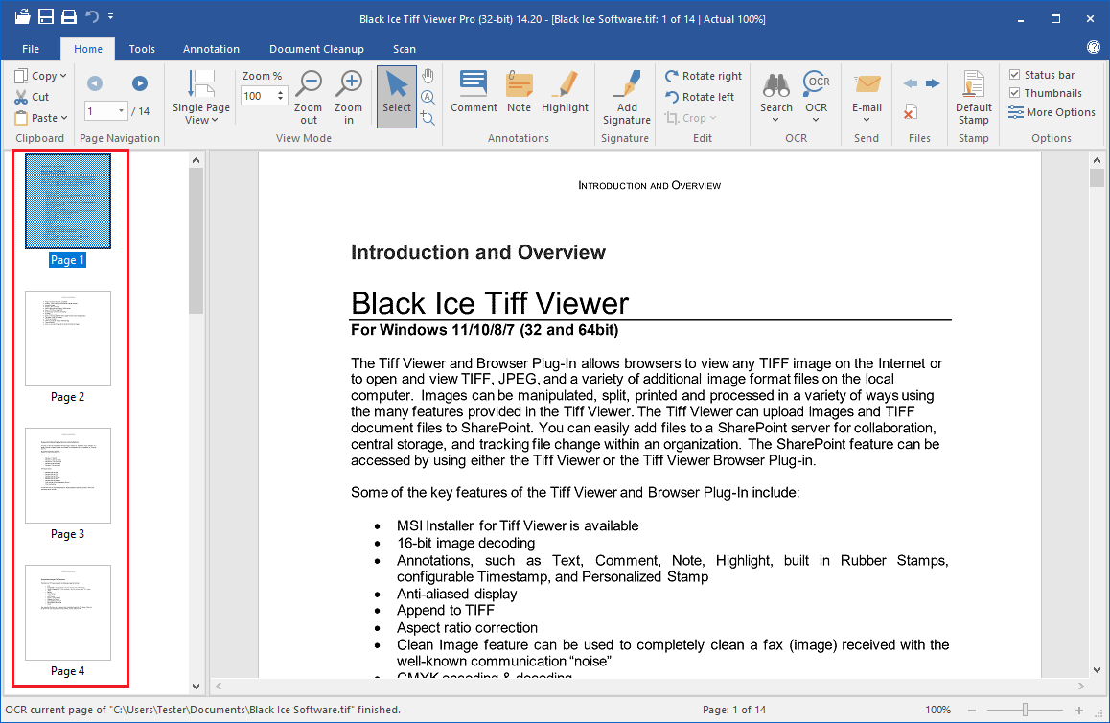
Task: Choose the hand pan tool
Action: 428,75
